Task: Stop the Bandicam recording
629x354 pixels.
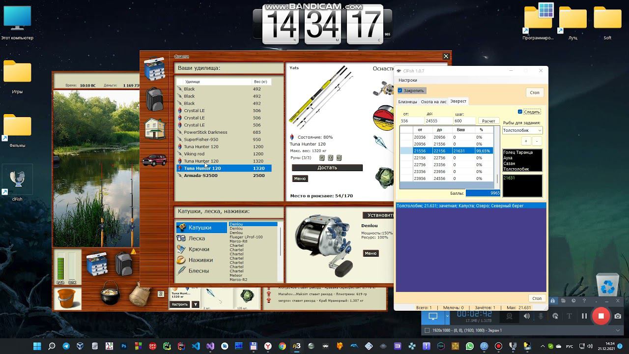Action: tap(601, 316)
